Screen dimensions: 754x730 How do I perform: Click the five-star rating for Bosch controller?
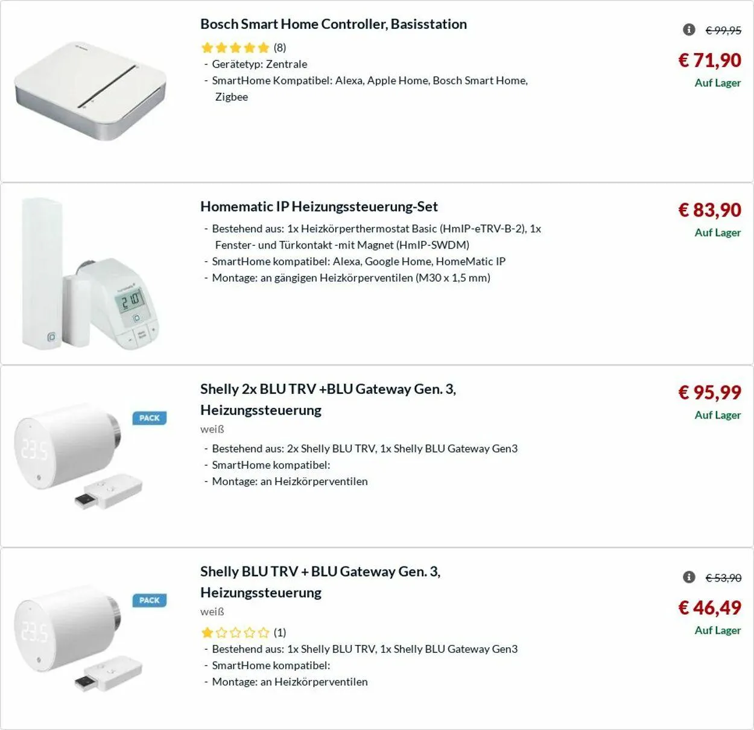(235, 48)
